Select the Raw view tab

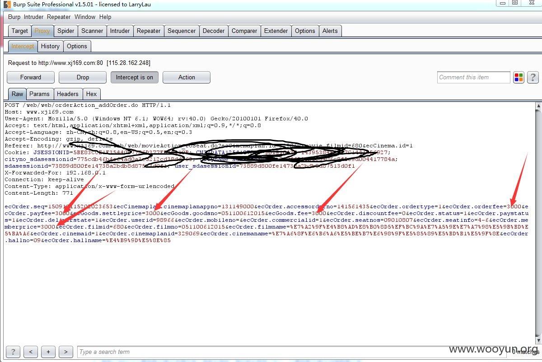point(17,94)
